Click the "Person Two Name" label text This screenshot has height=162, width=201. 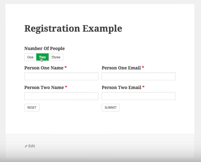pos(44,87)
